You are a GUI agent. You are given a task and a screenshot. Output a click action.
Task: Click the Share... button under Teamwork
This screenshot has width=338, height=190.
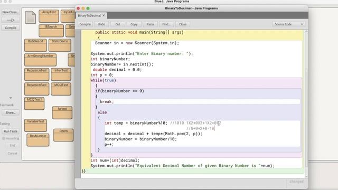tap(11, 112)
